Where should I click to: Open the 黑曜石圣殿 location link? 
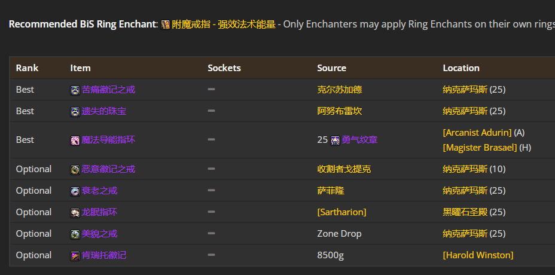point(465,212)
